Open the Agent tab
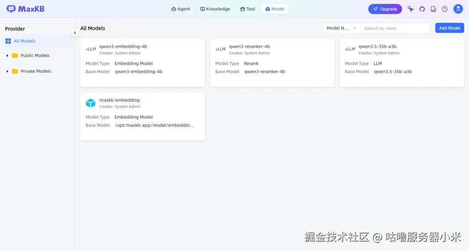Viewport: 469px width, 251px height. [x=180, y=9]
